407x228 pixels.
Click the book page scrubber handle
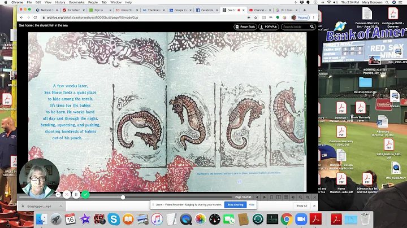pos(123,198)
